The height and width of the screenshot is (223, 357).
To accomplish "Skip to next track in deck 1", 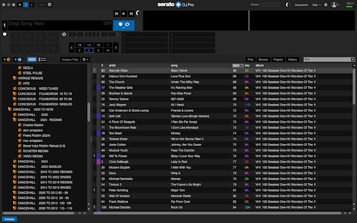I will (131, 14).
